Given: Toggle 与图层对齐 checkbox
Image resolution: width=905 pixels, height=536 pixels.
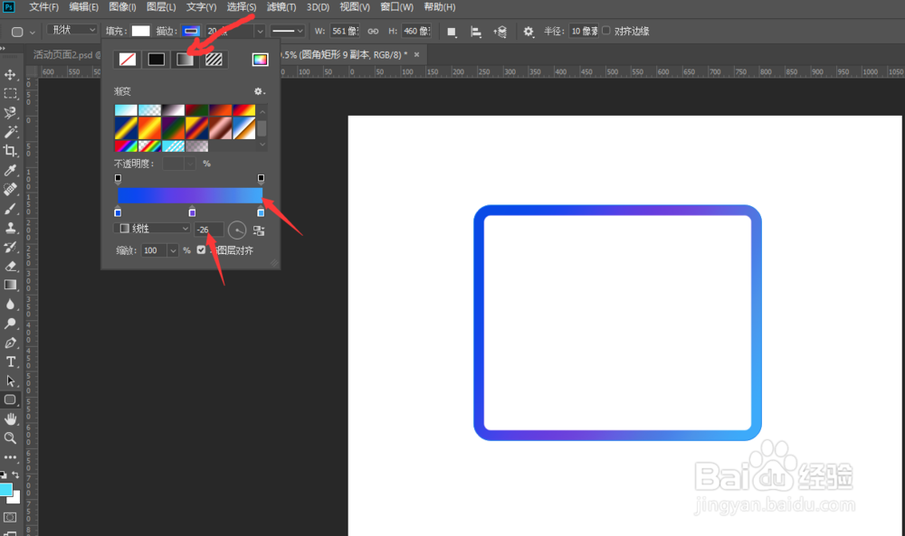Looking at the screenshot, I should 201,249.
